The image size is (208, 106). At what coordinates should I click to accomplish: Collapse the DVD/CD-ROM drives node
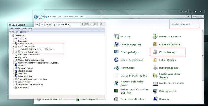coord(14,47)
